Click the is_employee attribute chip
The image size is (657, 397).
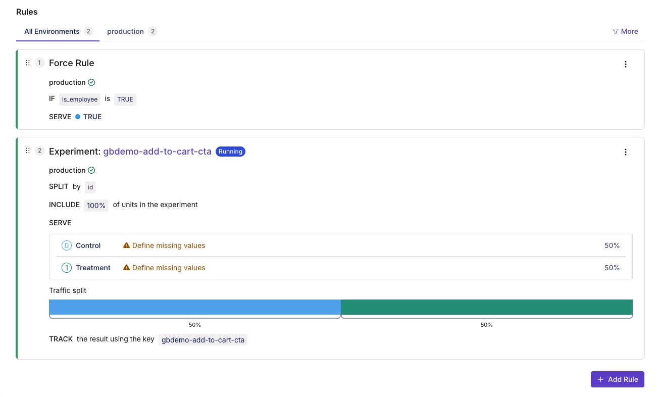[x=80, y=100]
